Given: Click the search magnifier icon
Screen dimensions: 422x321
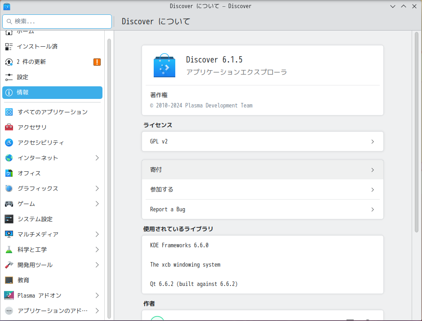Looking at the screenshot, I should (9, 21).
